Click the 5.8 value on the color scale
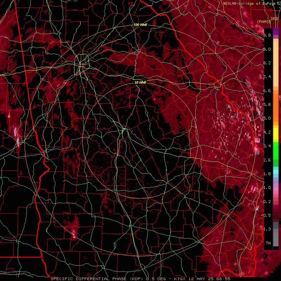Screen dimensions: 281x281 click(267, 105)
